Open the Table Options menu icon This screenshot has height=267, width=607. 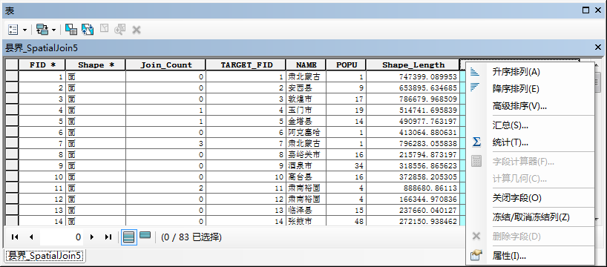[x=13, y=30]
